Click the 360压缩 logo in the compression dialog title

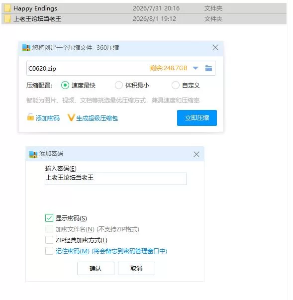[26, 47]
